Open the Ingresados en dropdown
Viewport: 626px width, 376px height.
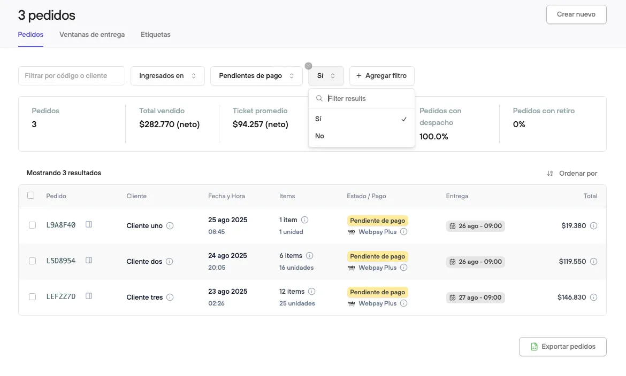click(167, 76)
